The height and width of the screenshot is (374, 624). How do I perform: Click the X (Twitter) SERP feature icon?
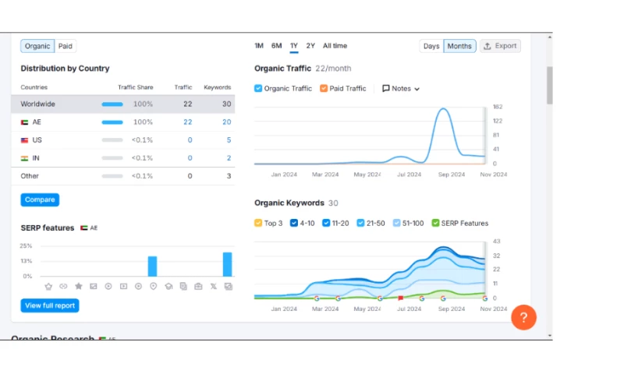213,286
